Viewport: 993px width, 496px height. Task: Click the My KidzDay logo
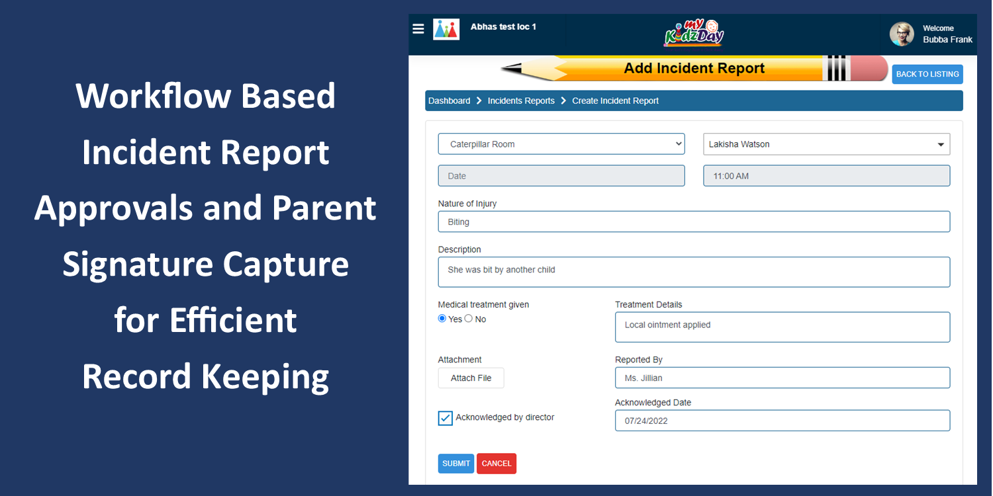pos(694,33)
